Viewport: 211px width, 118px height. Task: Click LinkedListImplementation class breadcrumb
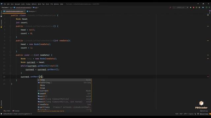tap(22, 8)
